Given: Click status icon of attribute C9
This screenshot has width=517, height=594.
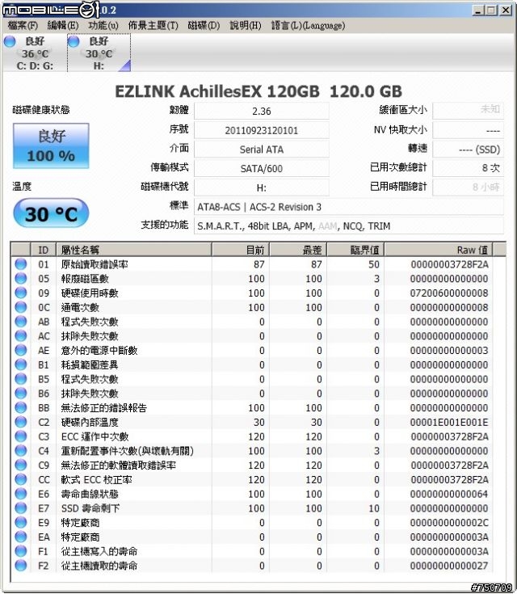Looking at the screenshot, I should (21, 466).
